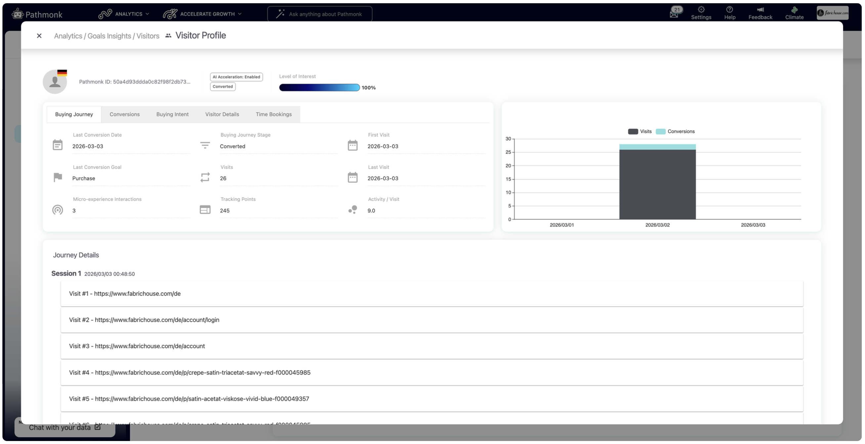Switch to the Conversions tab
865x444 pixels.
(125, 114)
